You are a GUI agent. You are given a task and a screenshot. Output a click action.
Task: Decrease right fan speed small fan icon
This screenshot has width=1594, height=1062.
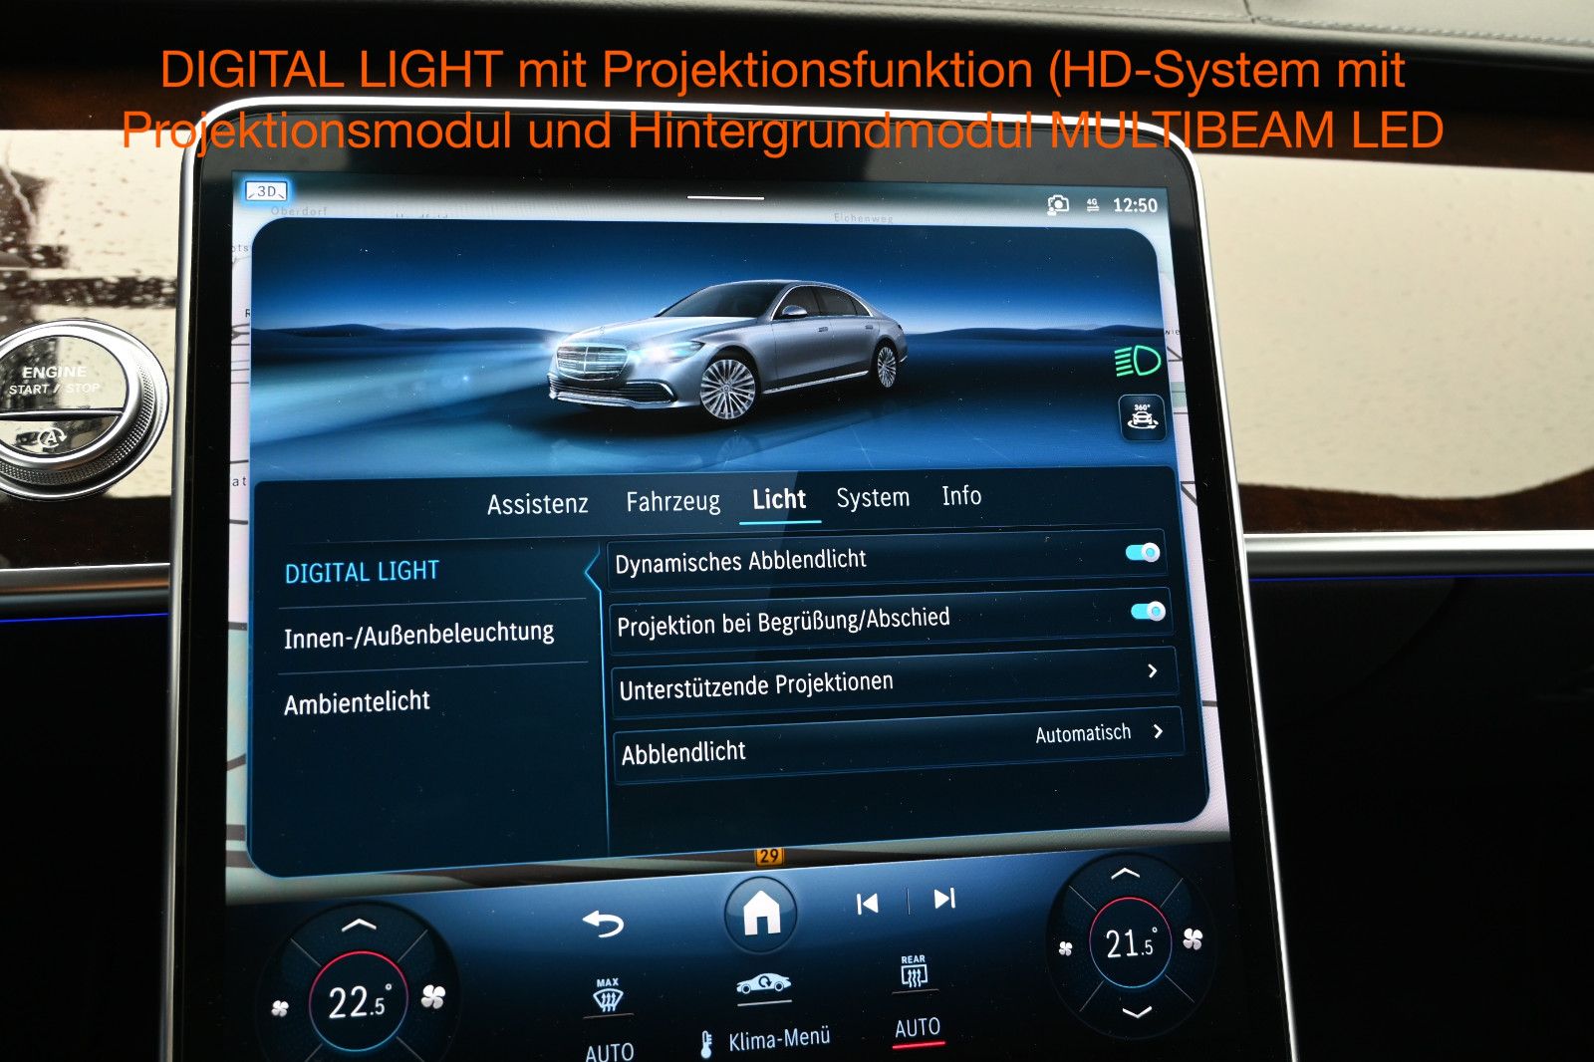tap(1066, 948)
